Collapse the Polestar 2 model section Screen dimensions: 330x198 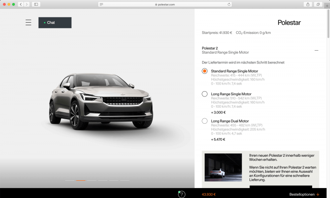pyautogui.click(x=316, y=50)
